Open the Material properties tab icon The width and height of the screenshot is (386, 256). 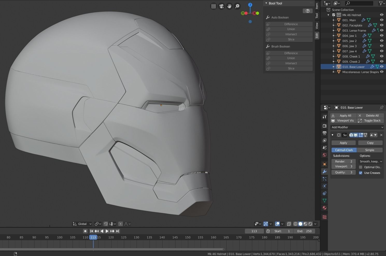pos(324,208)
